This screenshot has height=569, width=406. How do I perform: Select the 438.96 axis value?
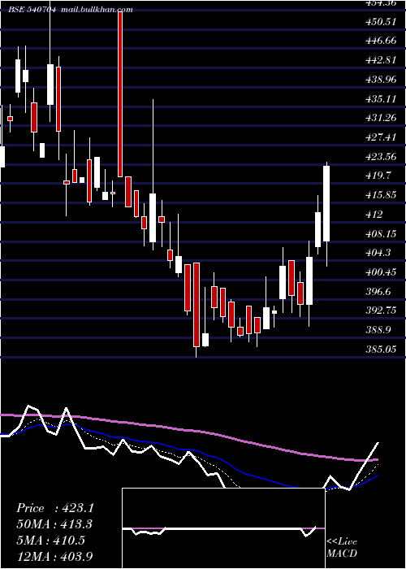click(380, 80)
